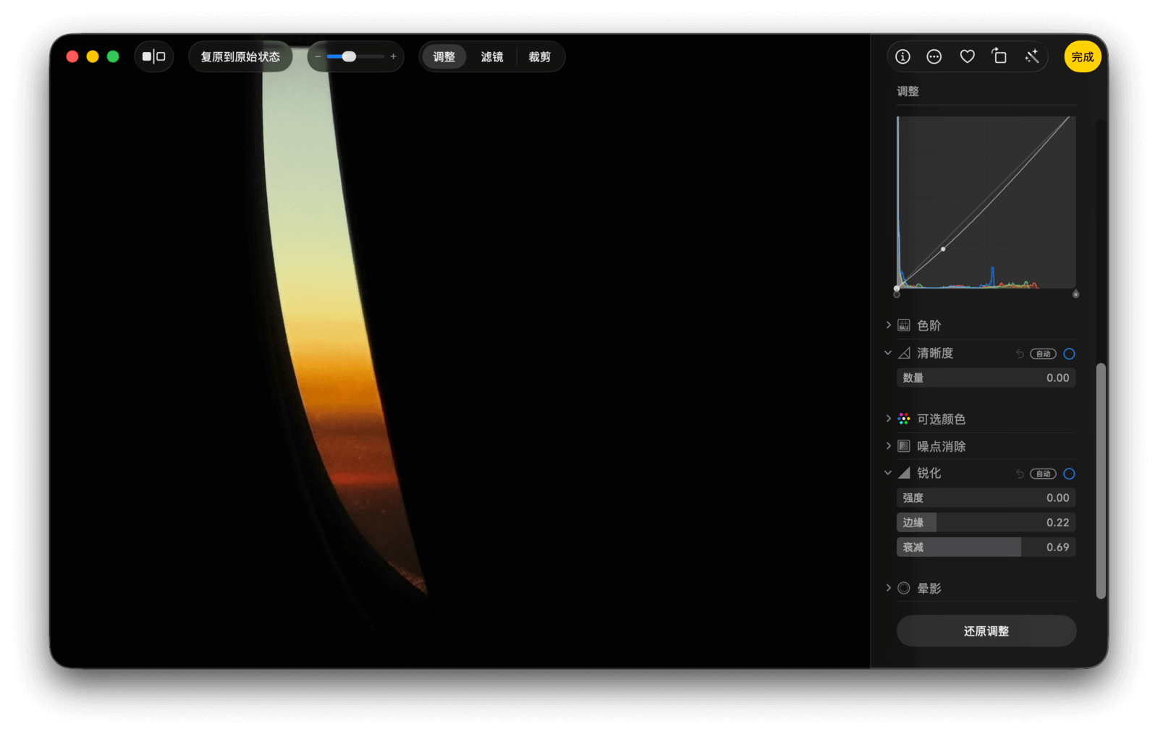Screen dimensions: 1158x734
Task: Switch to the 裁剪 tab
Action: pyautogui.click(x=539, y=56)
